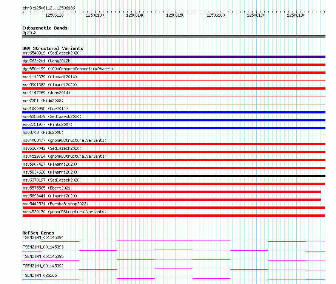Open variant nsv1147269 (John2014) label
The image size is (336, 284).
click(x=46, y=93)
